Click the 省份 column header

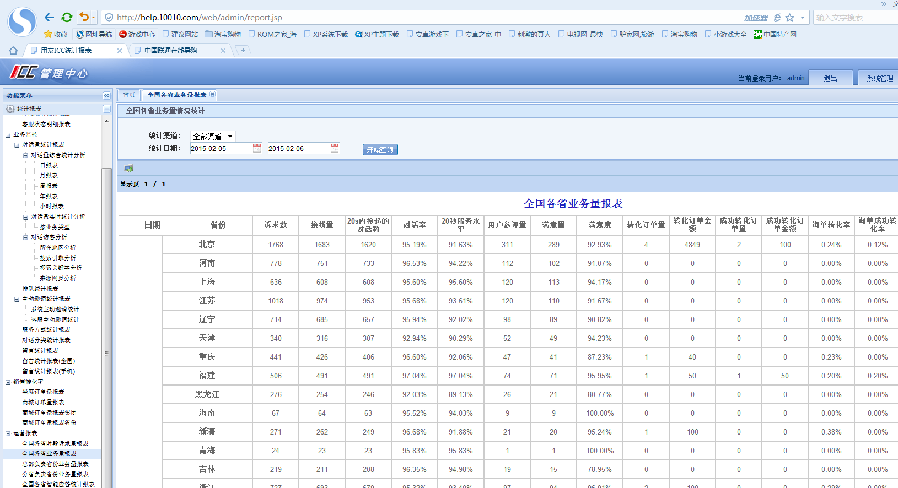point(218,225)
